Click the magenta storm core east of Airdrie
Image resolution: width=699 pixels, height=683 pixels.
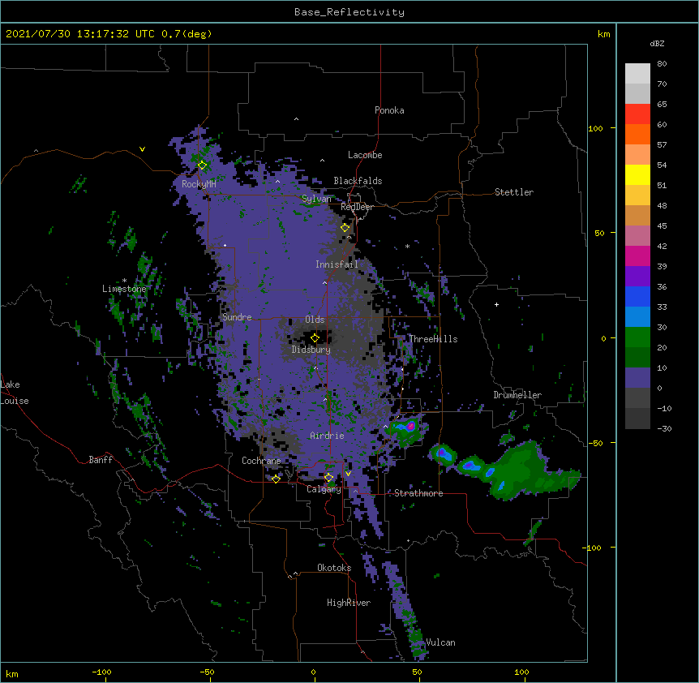tap(410, 426)
